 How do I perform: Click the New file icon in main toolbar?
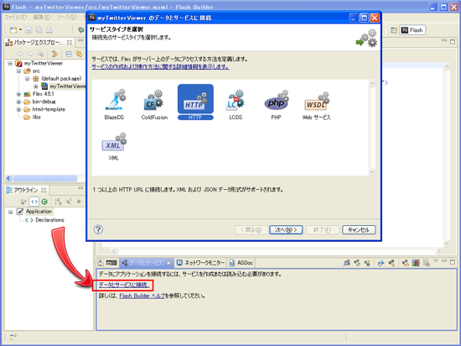pyautogui.click(x=13, y=29)
